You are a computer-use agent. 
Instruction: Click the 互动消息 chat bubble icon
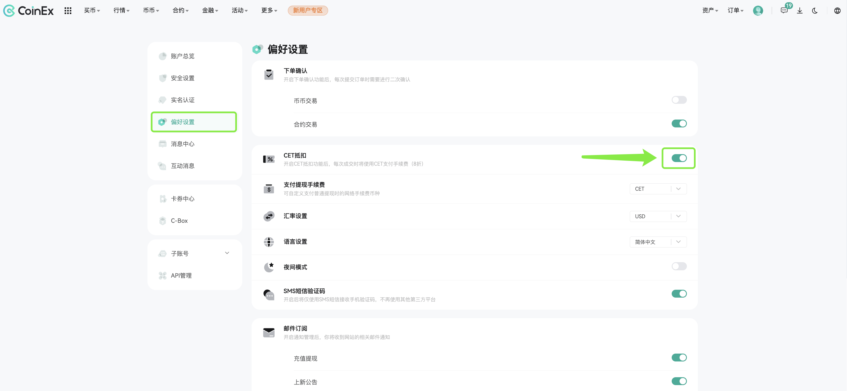162,166
